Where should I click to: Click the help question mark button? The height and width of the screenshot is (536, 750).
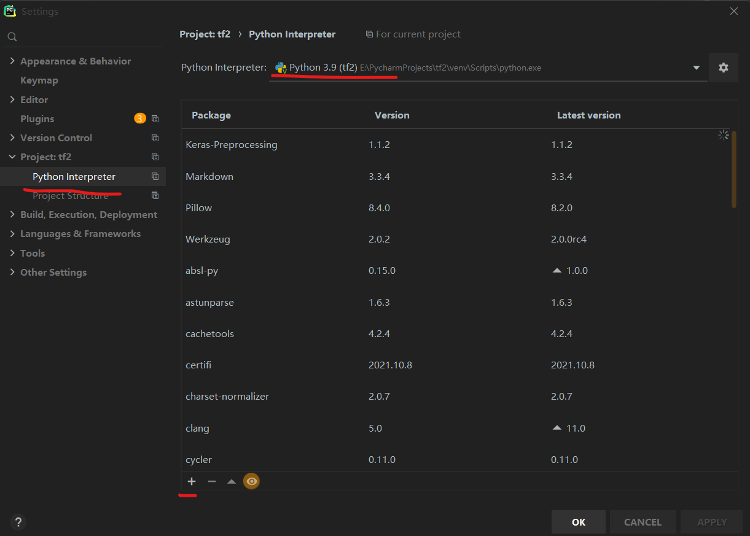pyautogui.click(x=18, y=522)
